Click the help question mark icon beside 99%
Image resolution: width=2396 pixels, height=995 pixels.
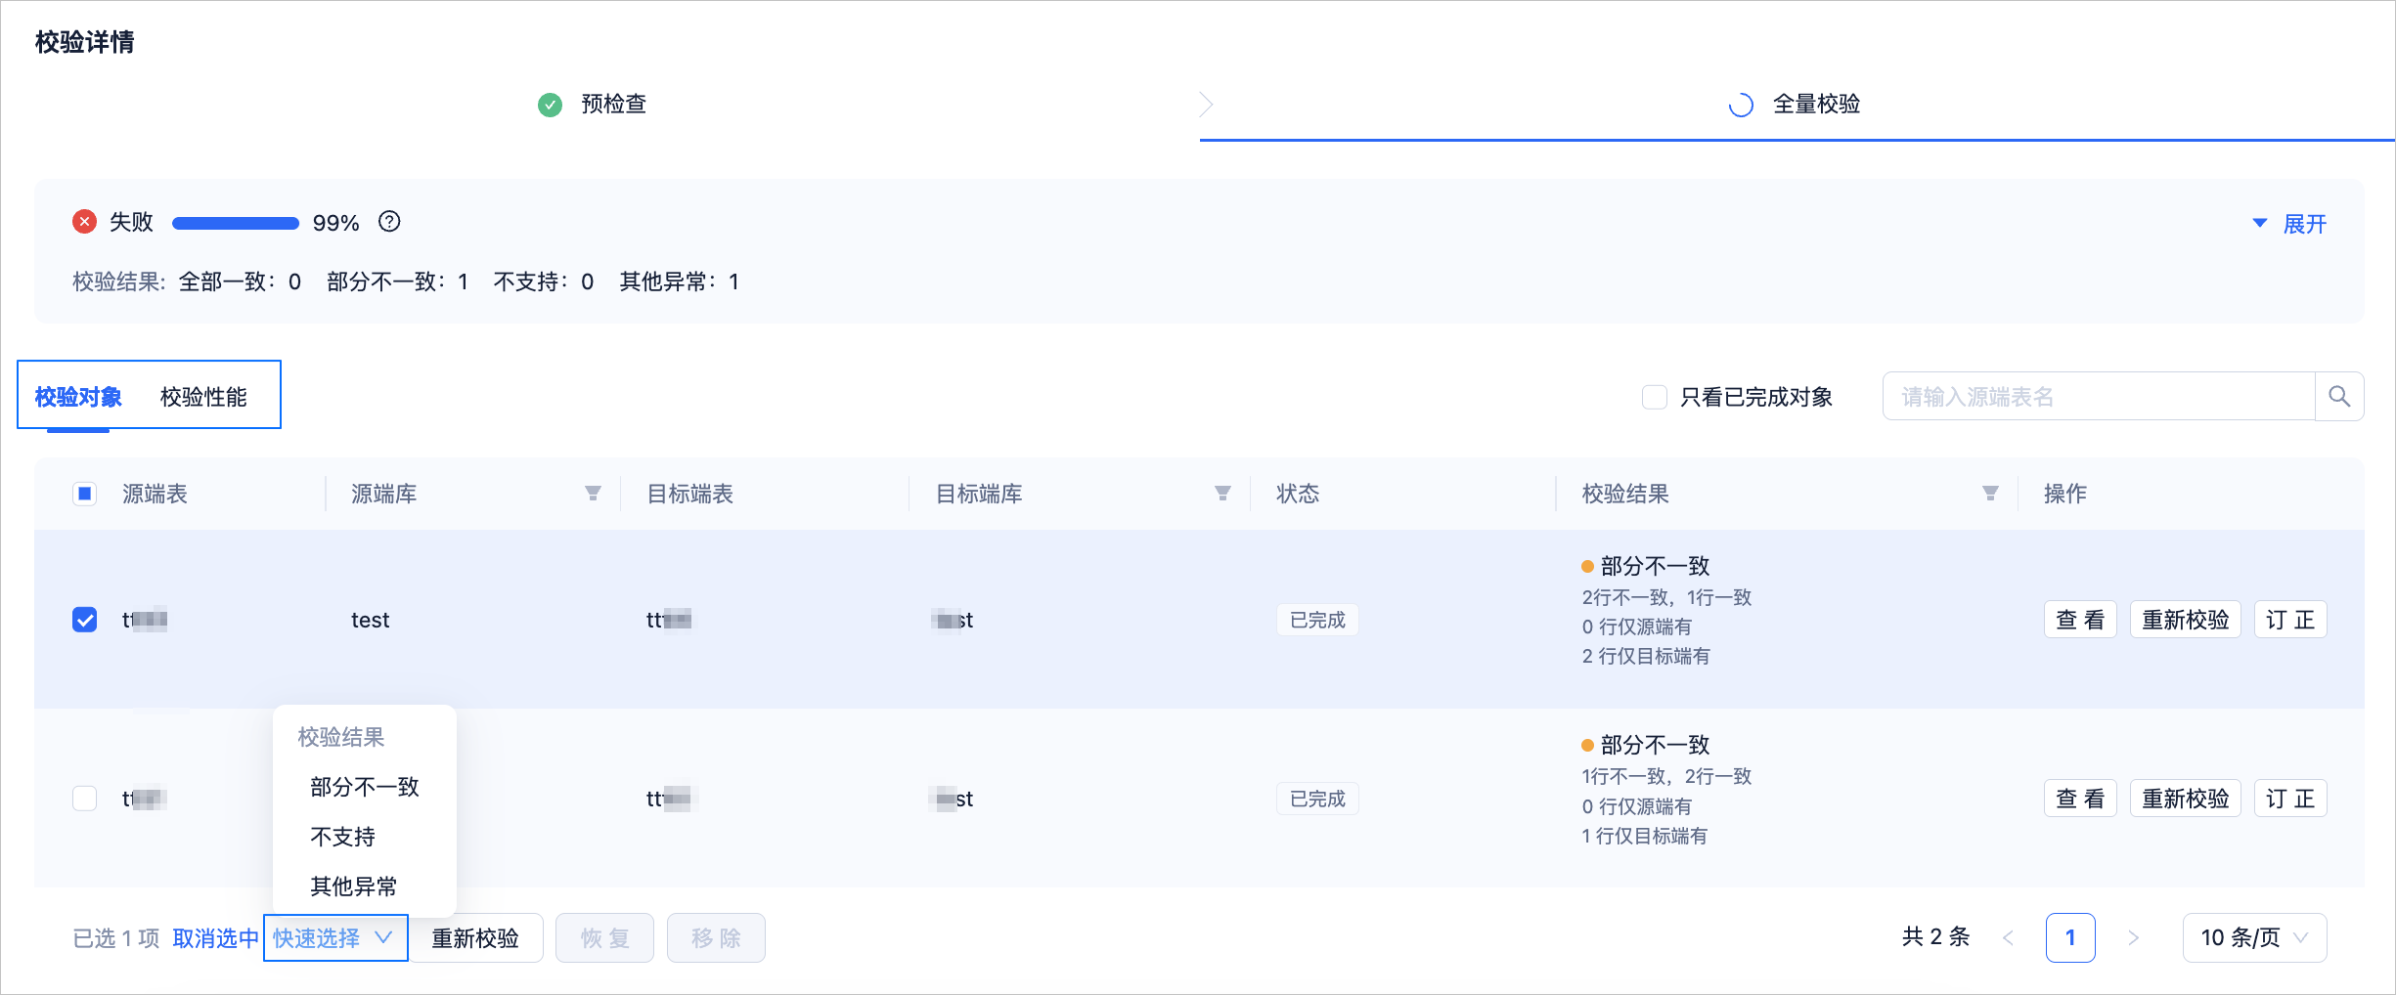[x=389, y=222]
